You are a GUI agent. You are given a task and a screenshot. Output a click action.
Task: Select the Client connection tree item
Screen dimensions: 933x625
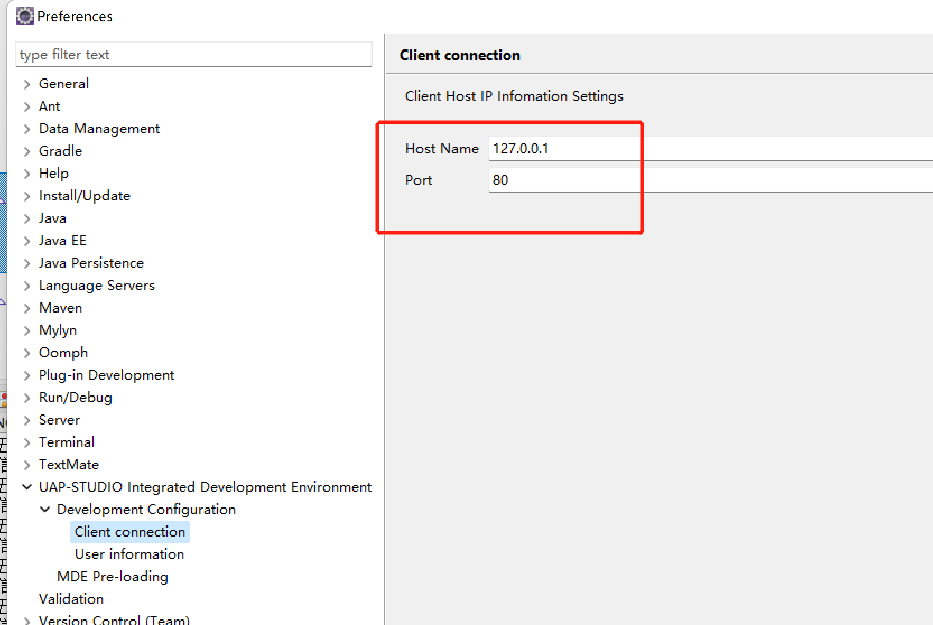pyautogui.click(x=129, y=531)
